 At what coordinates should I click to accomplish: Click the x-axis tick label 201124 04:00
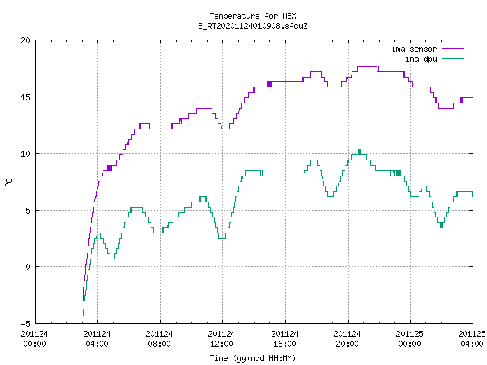[97, 338]
